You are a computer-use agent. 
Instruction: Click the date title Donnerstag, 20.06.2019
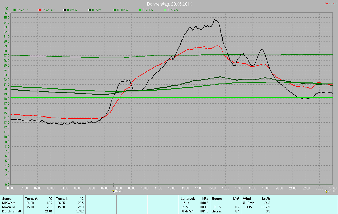[170, 4]
